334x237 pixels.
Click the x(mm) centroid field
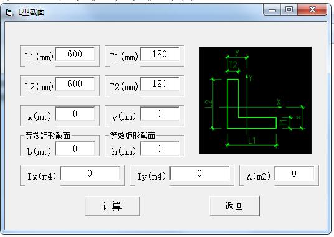point(75,114)
